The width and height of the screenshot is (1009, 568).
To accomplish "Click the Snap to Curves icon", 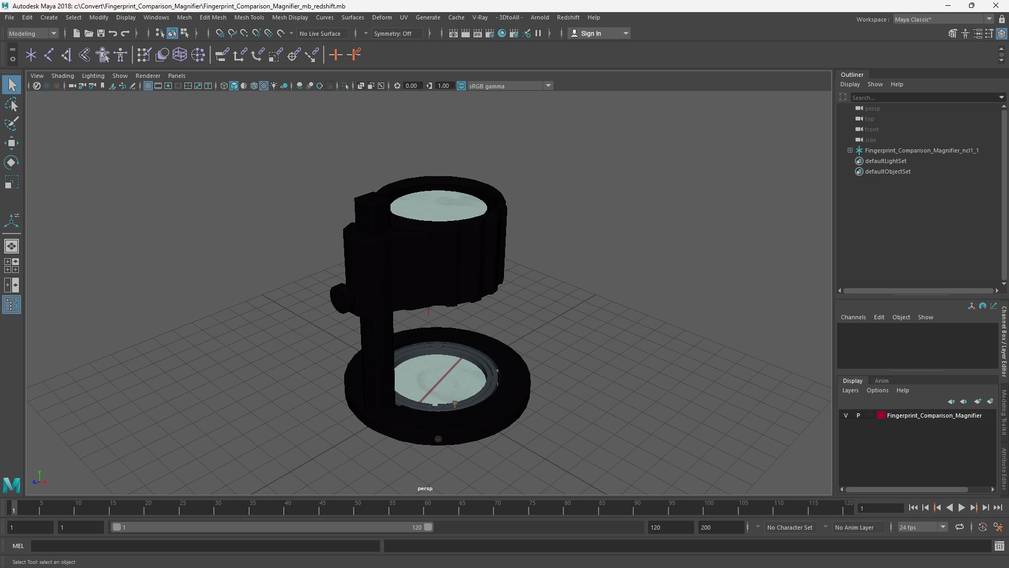I will (x=232, y=33).
